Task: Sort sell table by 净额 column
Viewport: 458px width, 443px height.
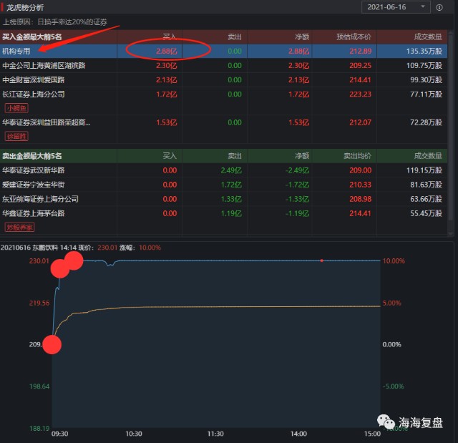Action: click(x=302, y=156)
